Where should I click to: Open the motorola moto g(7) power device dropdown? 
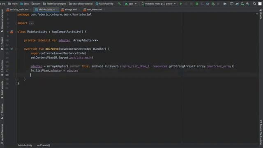(159, 4)
